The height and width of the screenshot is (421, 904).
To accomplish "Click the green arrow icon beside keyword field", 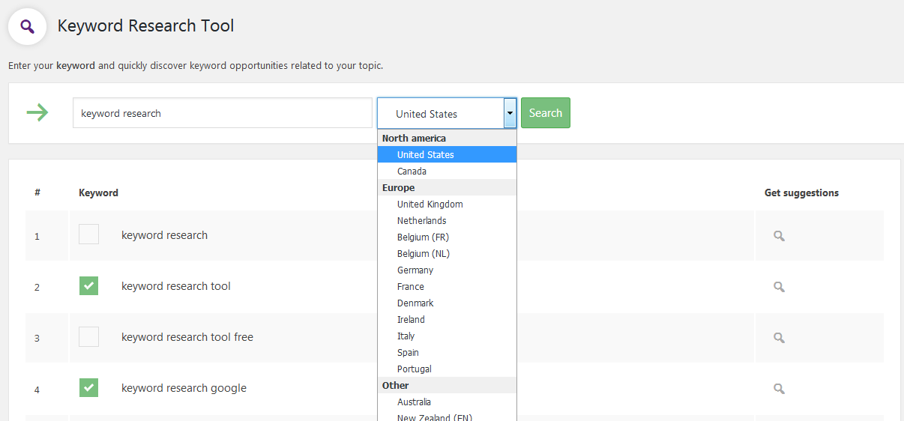I will click(37, 113).
